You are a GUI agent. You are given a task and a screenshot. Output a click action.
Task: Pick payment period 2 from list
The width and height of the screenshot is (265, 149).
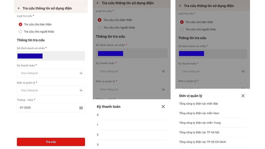[x=131, y=135]
